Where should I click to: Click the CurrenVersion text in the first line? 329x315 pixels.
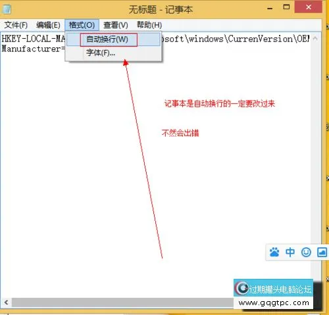[261, 39]
